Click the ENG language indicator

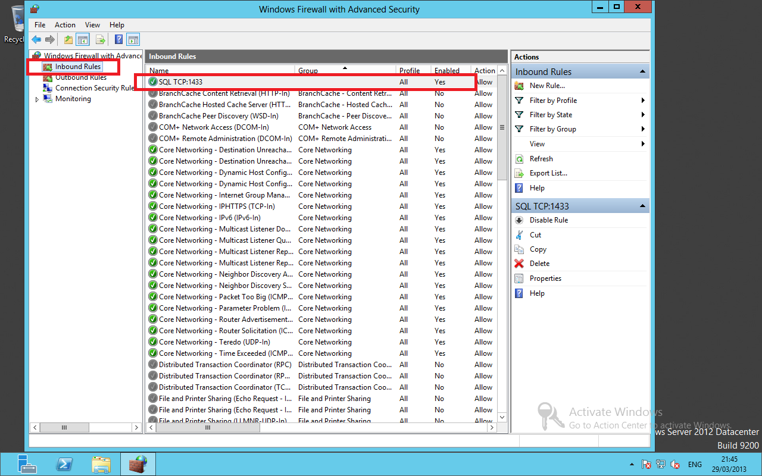click(695, 464)
